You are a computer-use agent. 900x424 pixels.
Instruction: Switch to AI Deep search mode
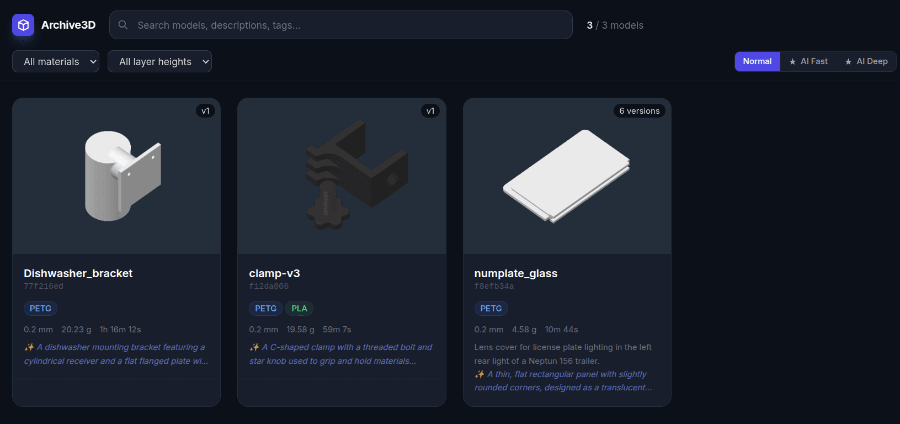point(866,61)
